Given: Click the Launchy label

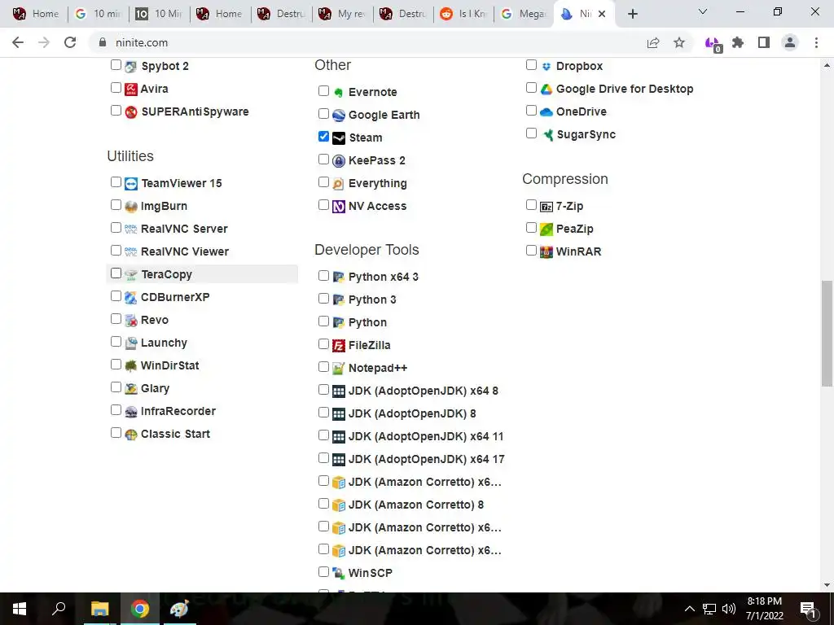Looking at the screenshot, I should (x=164, y=343).
